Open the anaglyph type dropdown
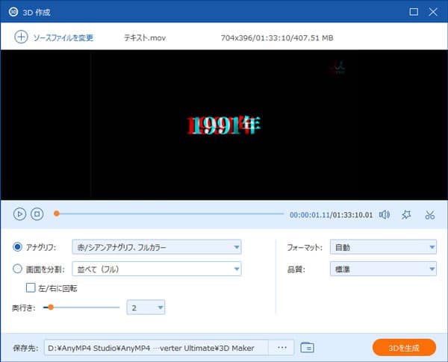Viewport: 448px width, 362px height. 157,247
